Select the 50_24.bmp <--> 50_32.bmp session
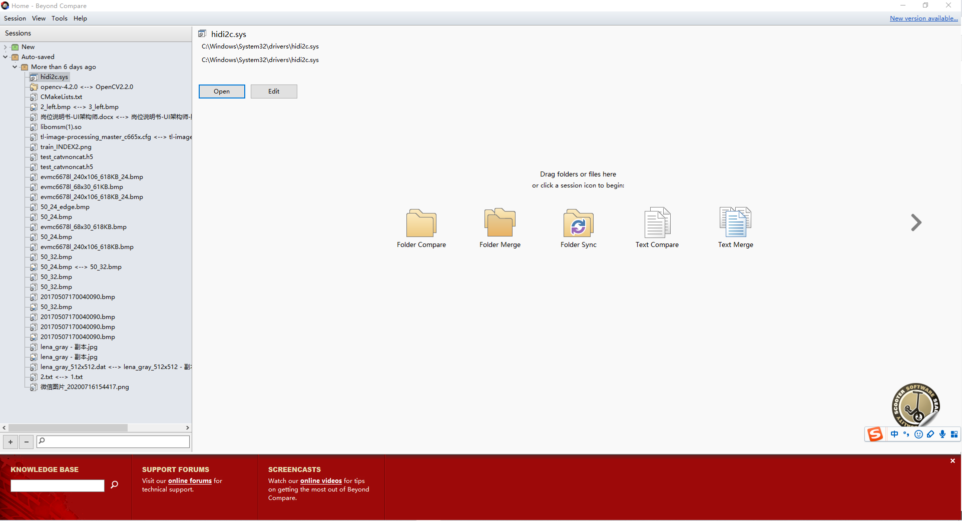This screenshot has height=521, width=962. (81, 267)
